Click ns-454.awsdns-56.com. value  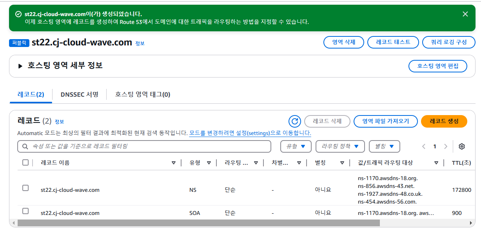[x=387, y=202]
